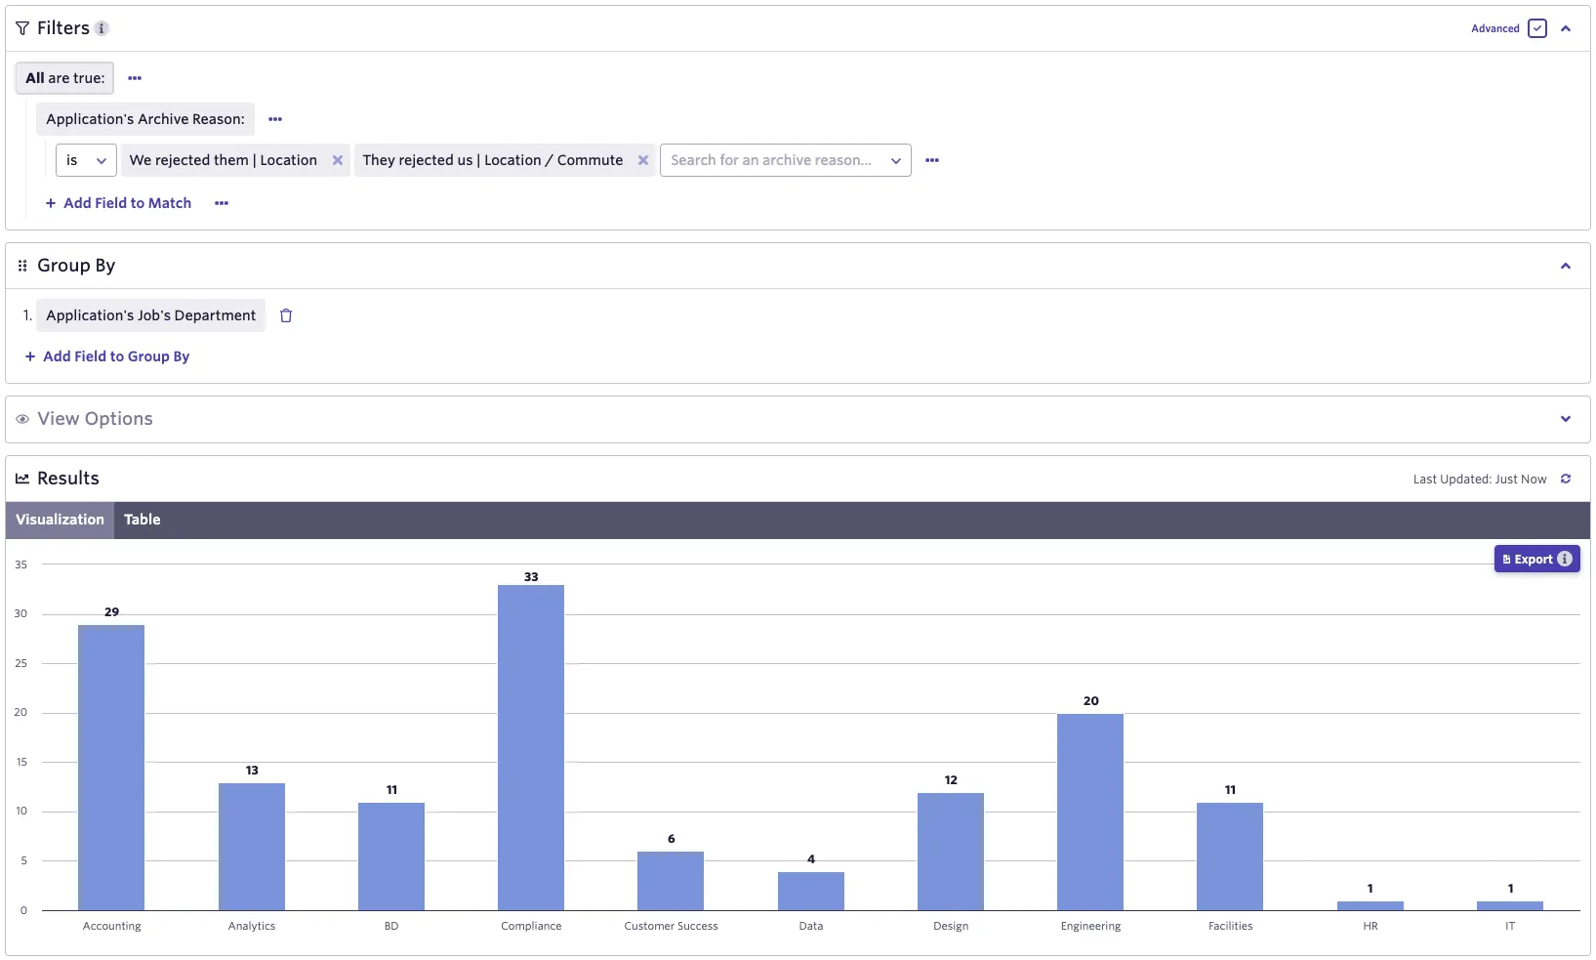The width and height of the screenshot is (1596, 960).
Task: Click the Analytics bar
Action: (x=252, y=847)
